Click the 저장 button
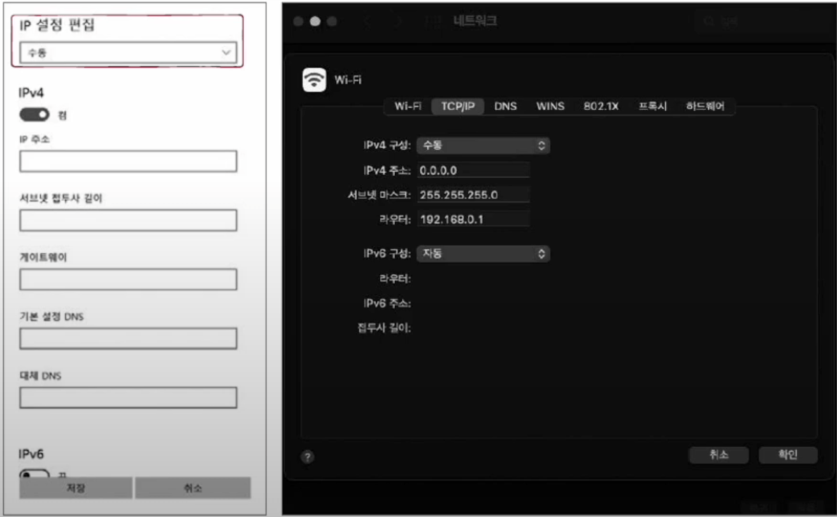837x517 pixels. 76,488
